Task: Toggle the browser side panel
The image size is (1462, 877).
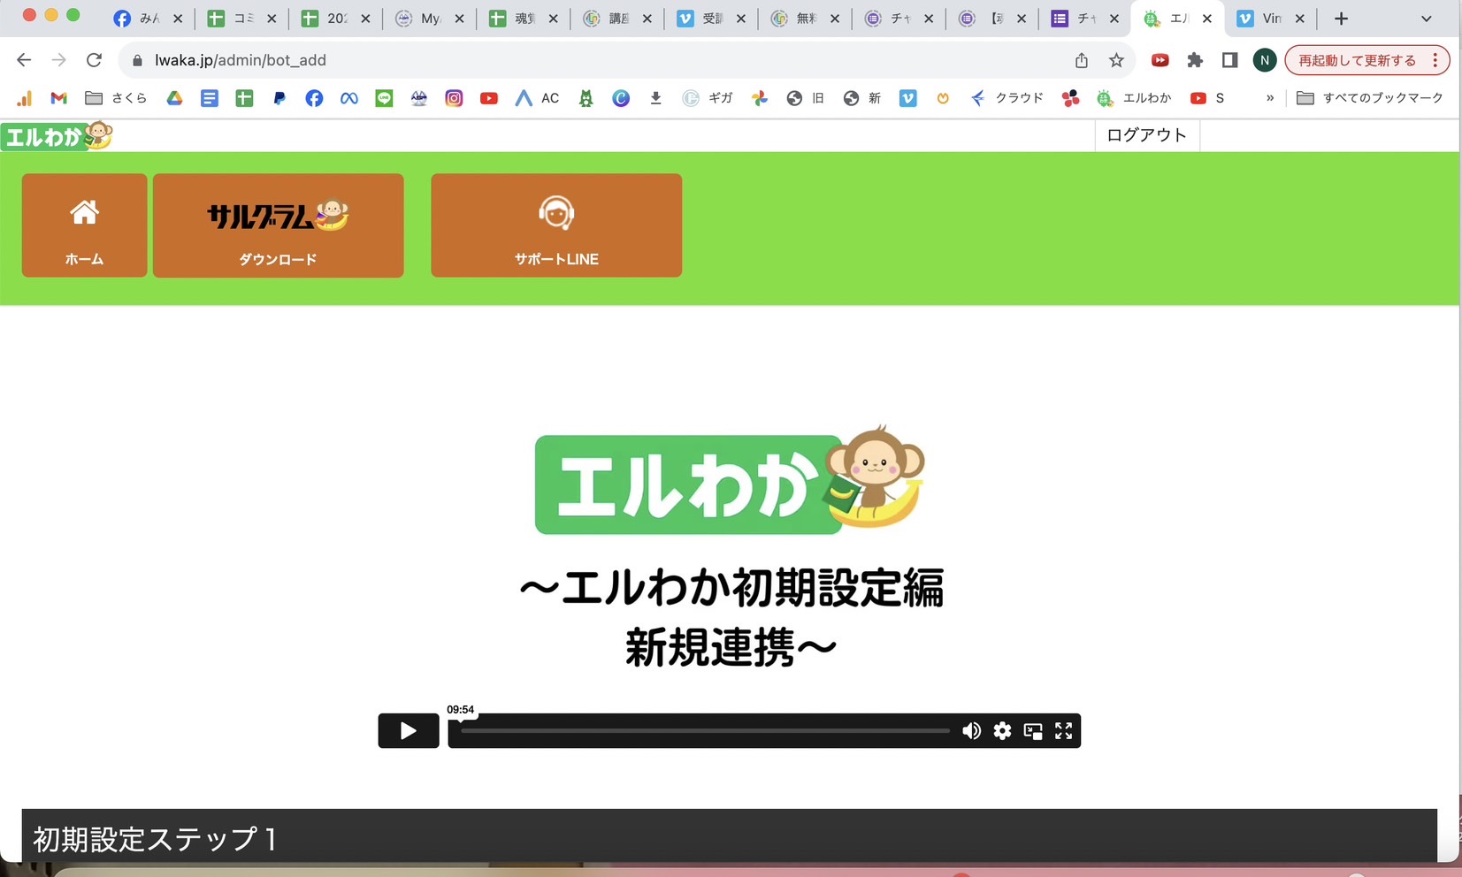Action: tap(1229, 60)
